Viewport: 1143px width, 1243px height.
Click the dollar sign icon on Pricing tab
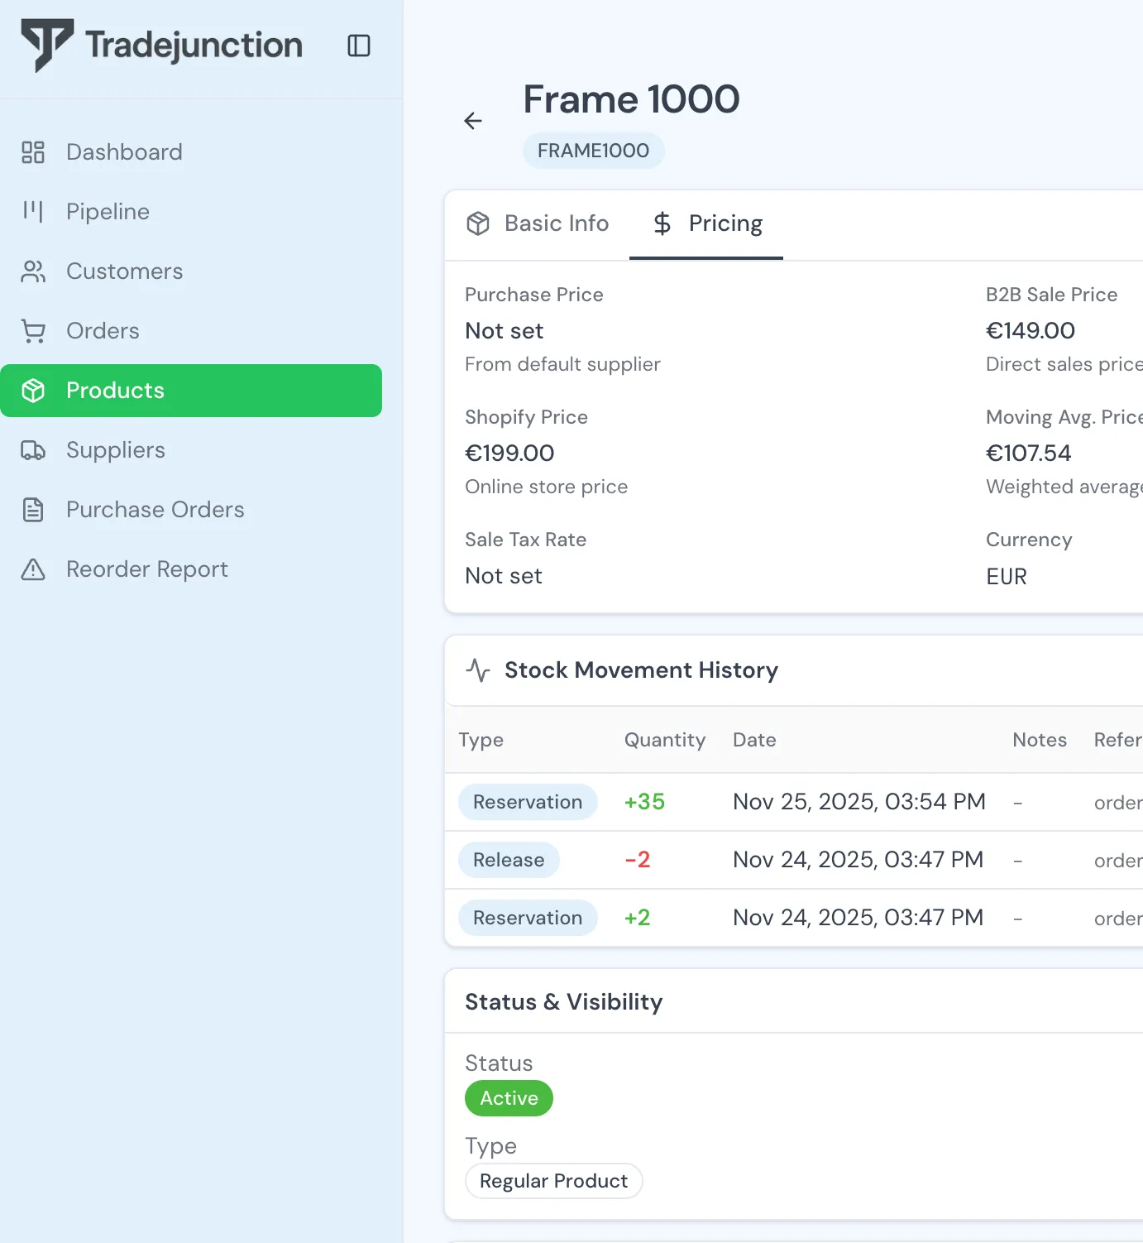662,223
